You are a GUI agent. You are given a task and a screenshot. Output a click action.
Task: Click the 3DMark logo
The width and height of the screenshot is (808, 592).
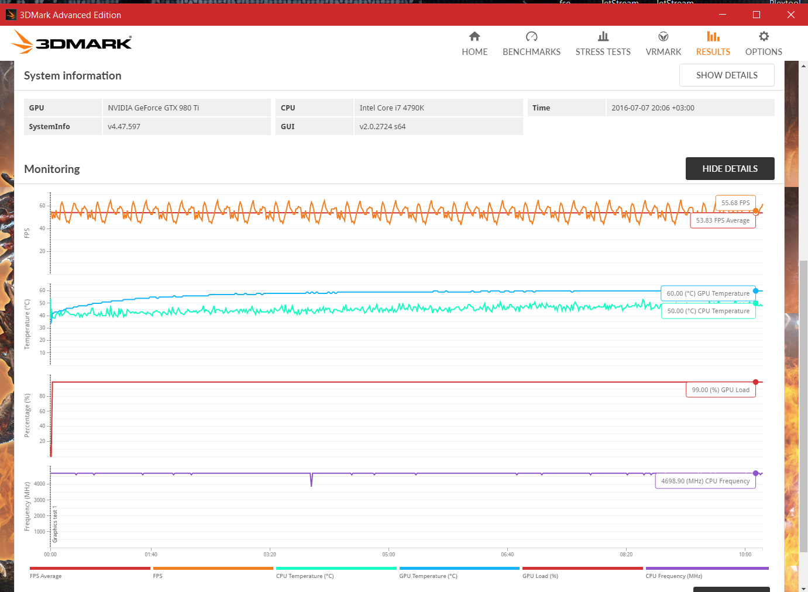[x=71, y=42]
